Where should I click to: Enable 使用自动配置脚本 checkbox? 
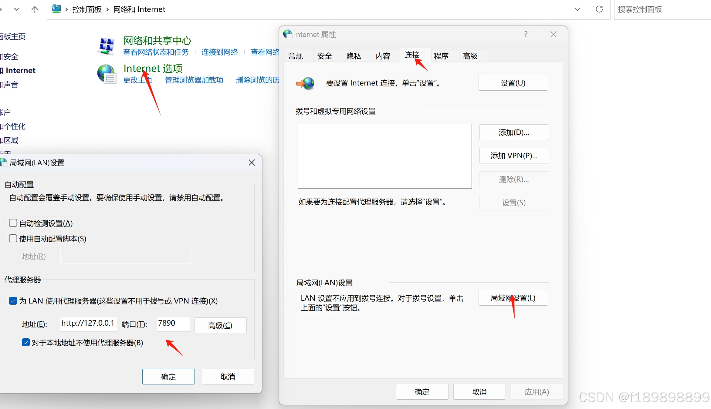[x=13, y=238]
